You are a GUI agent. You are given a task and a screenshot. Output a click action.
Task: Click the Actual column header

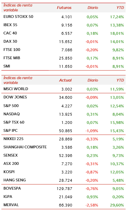[65, 80]
